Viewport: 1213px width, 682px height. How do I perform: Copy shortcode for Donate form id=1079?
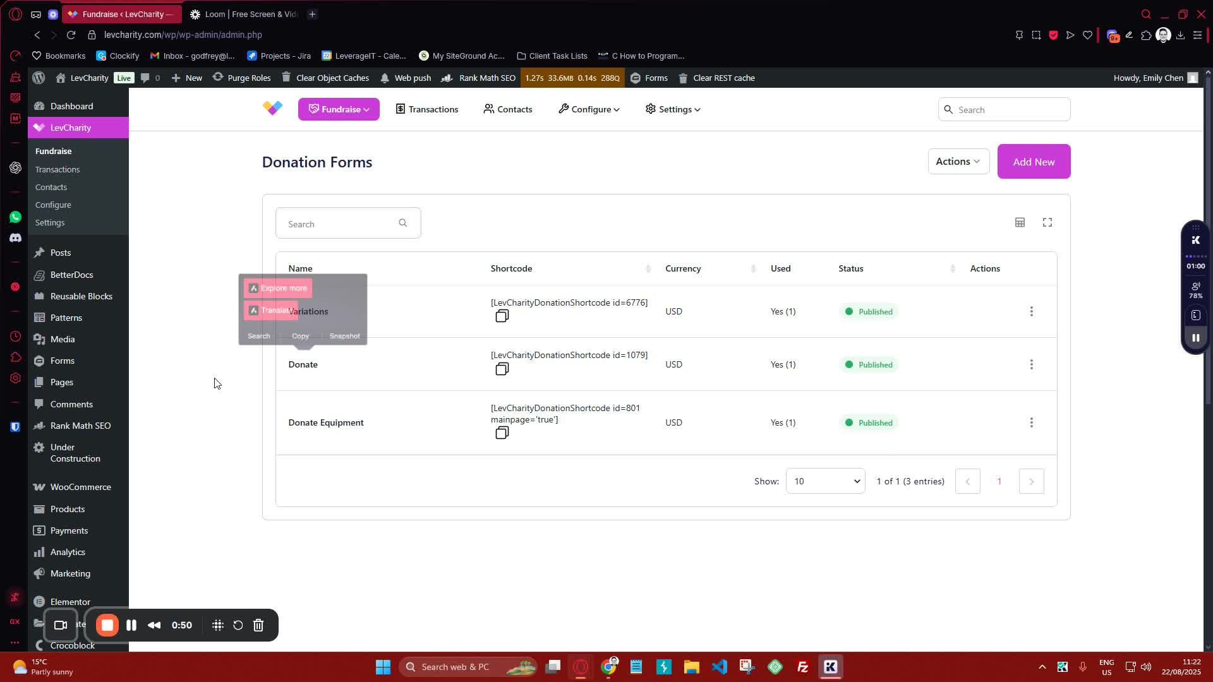pyautogui.click(x=502, y=369)
